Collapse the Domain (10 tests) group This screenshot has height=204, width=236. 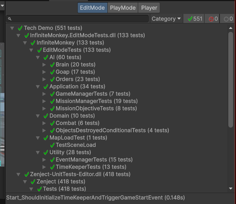pos(38,116)
